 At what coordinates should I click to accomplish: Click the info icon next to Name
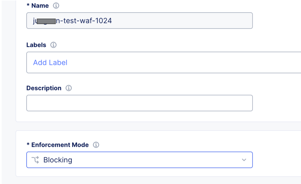click(x=57, y=5)
